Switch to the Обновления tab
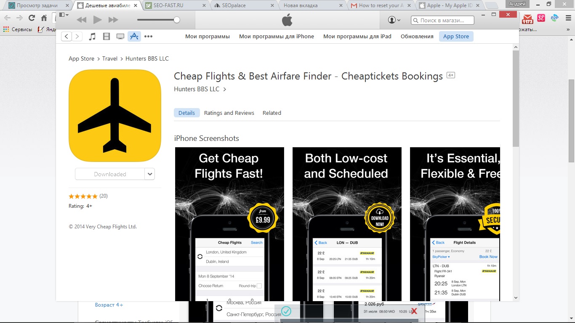 click(x=417, y=37)
